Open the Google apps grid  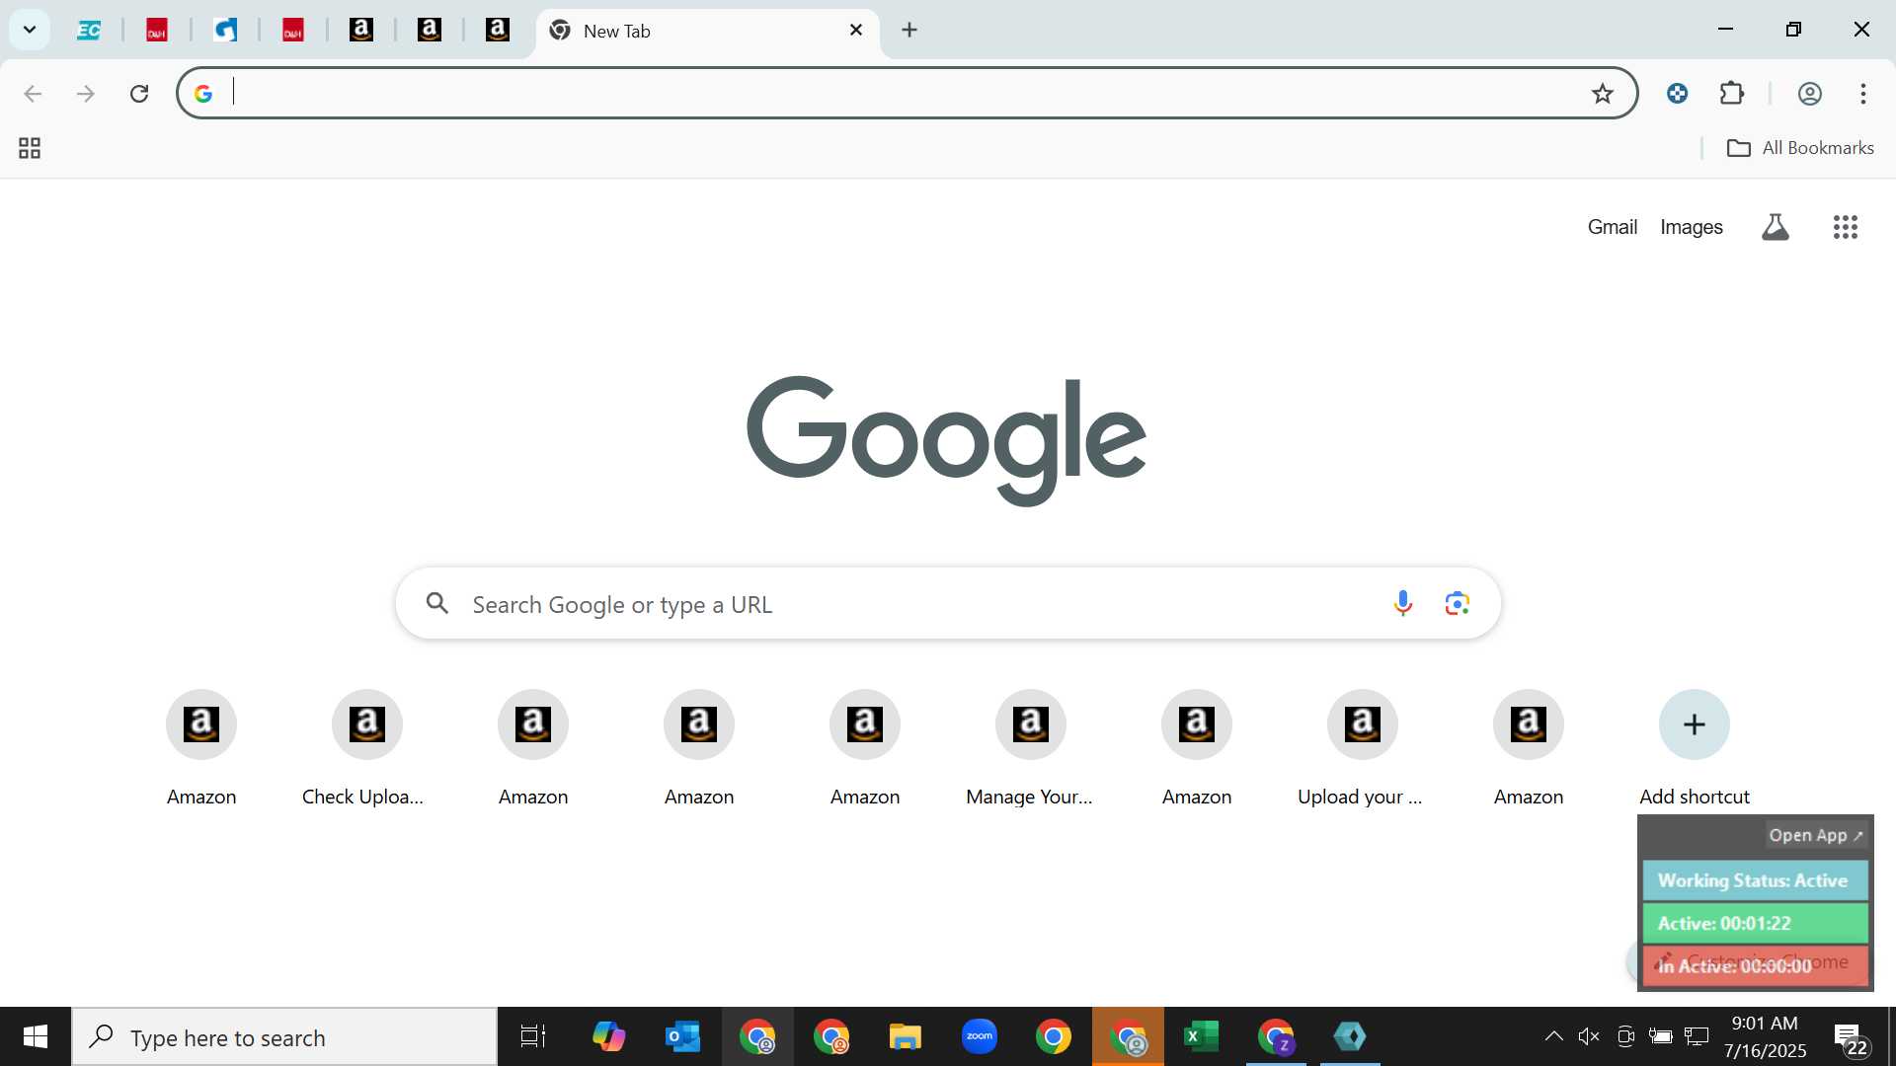(x=1845, y=227)
